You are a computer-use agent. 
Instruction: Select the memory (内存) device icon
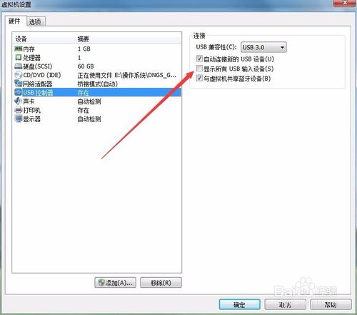coord(19,49)
